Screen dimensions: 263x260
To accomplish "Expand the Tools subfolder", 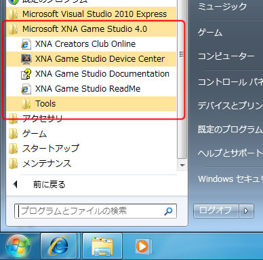I will coord(91,104).
